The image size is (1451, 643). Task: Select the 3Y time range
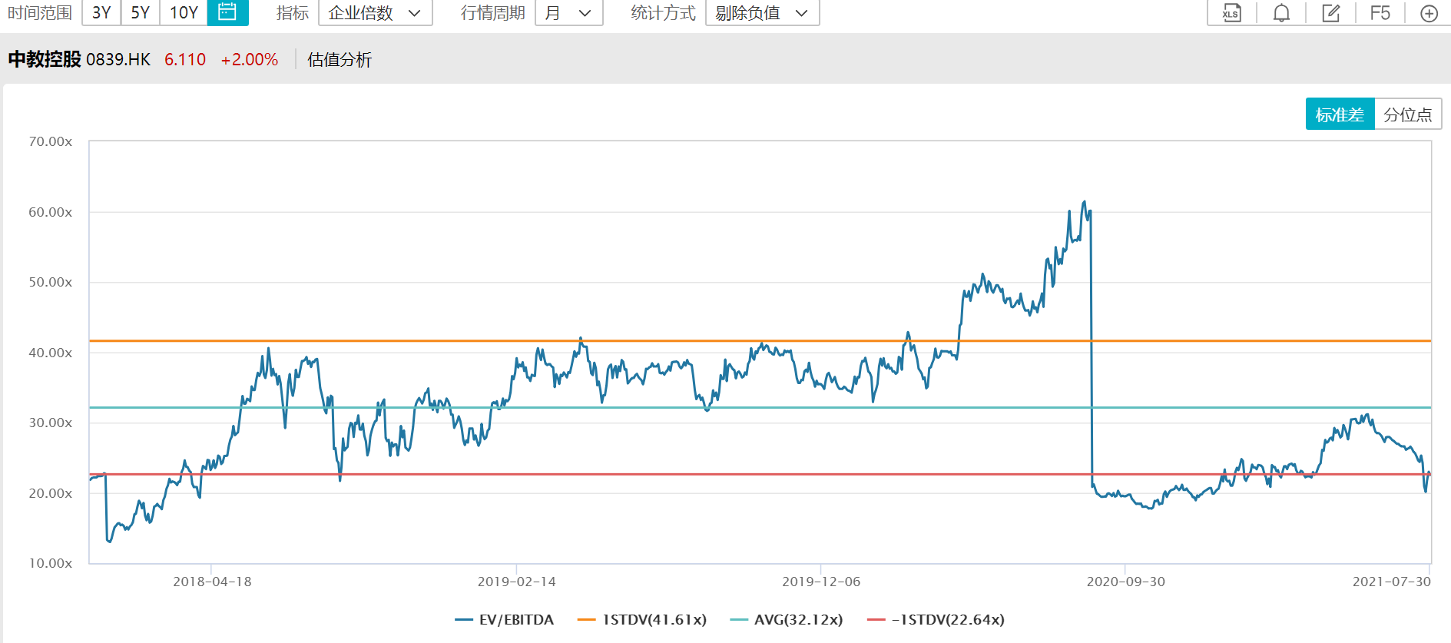point(101,13)
